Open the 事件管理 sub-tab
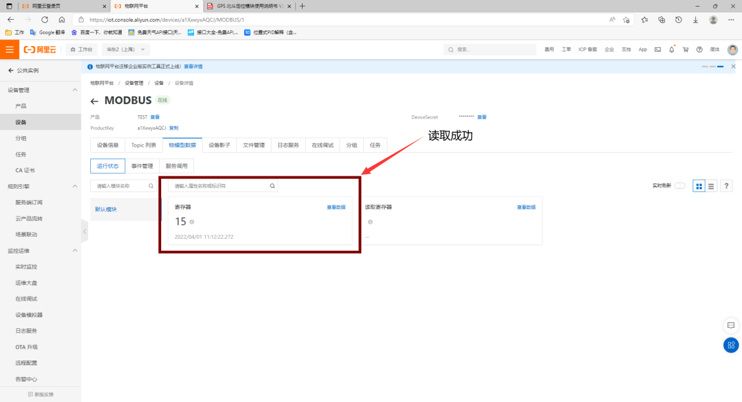 click(x=142, y=166)
